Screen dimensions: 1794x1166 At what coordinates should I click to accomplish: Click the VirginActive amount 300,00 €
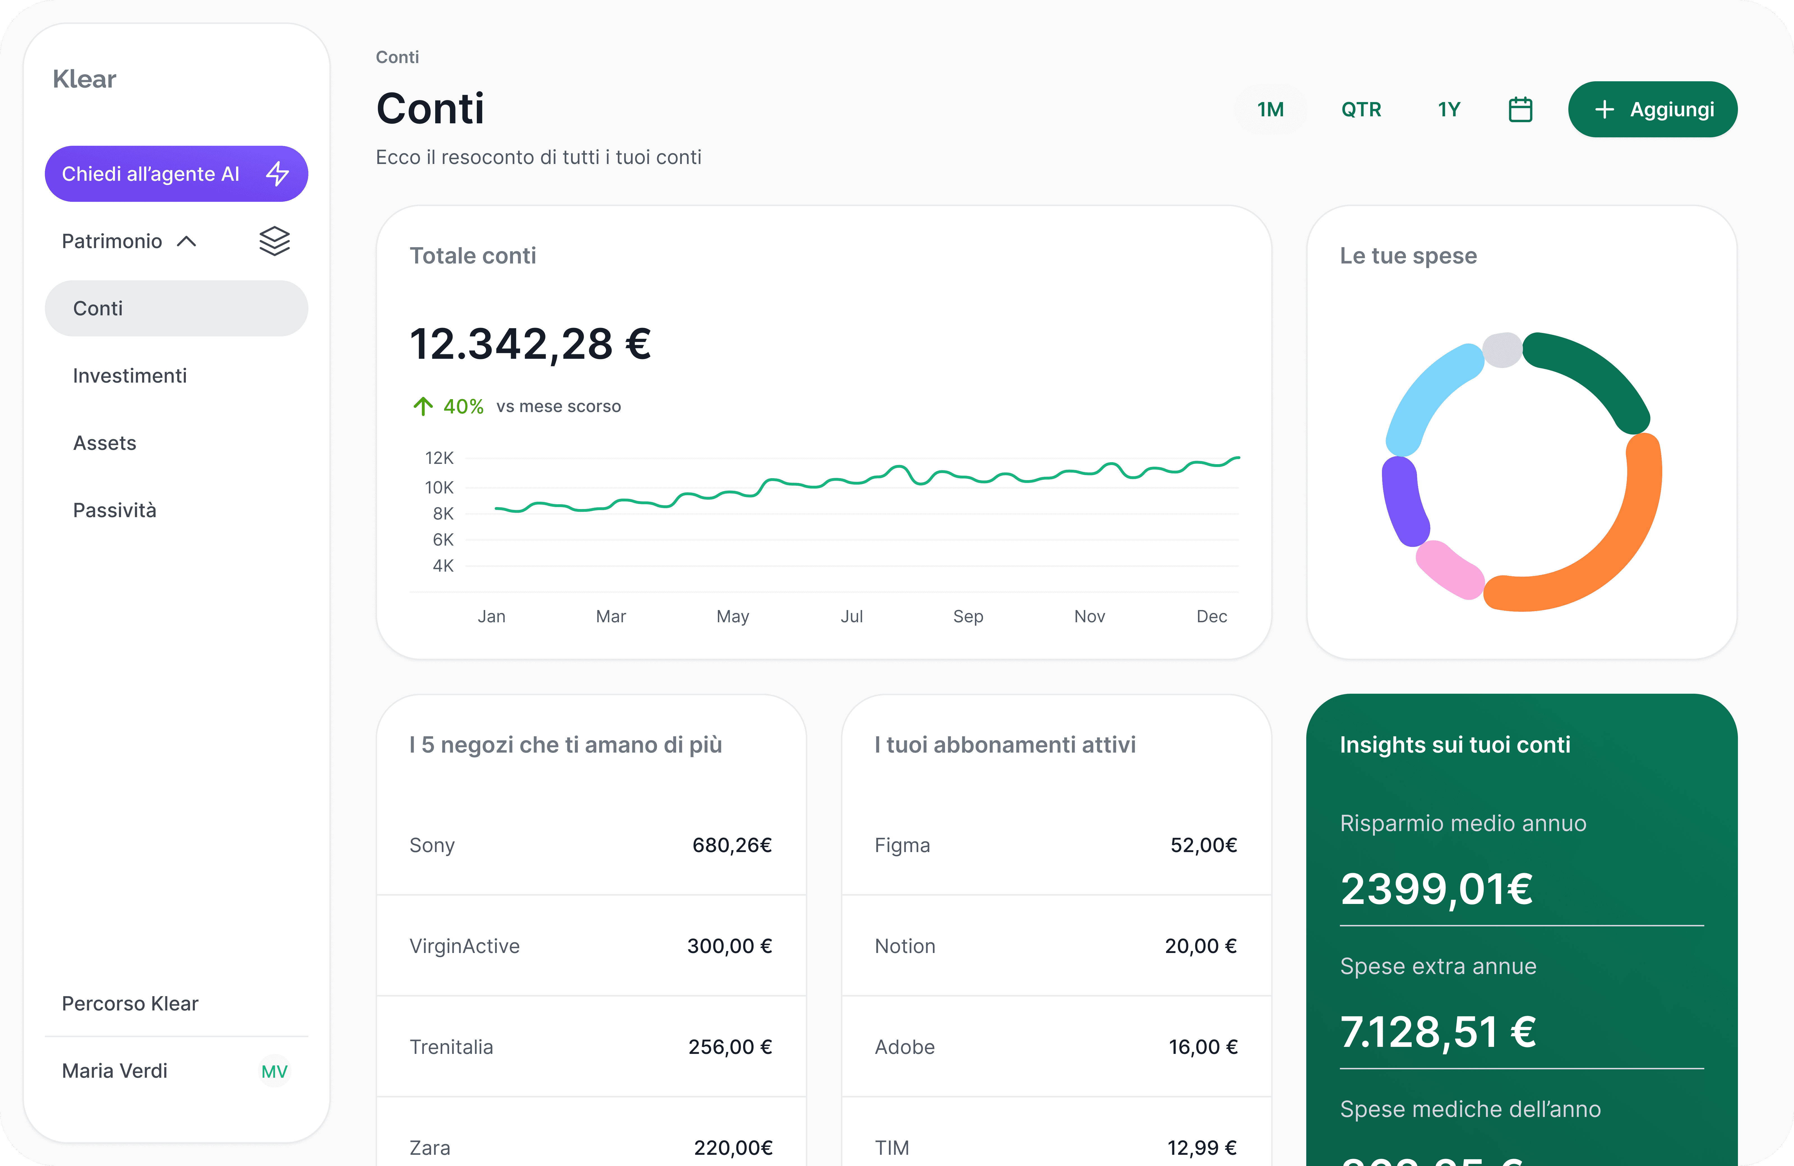point(730,946)
